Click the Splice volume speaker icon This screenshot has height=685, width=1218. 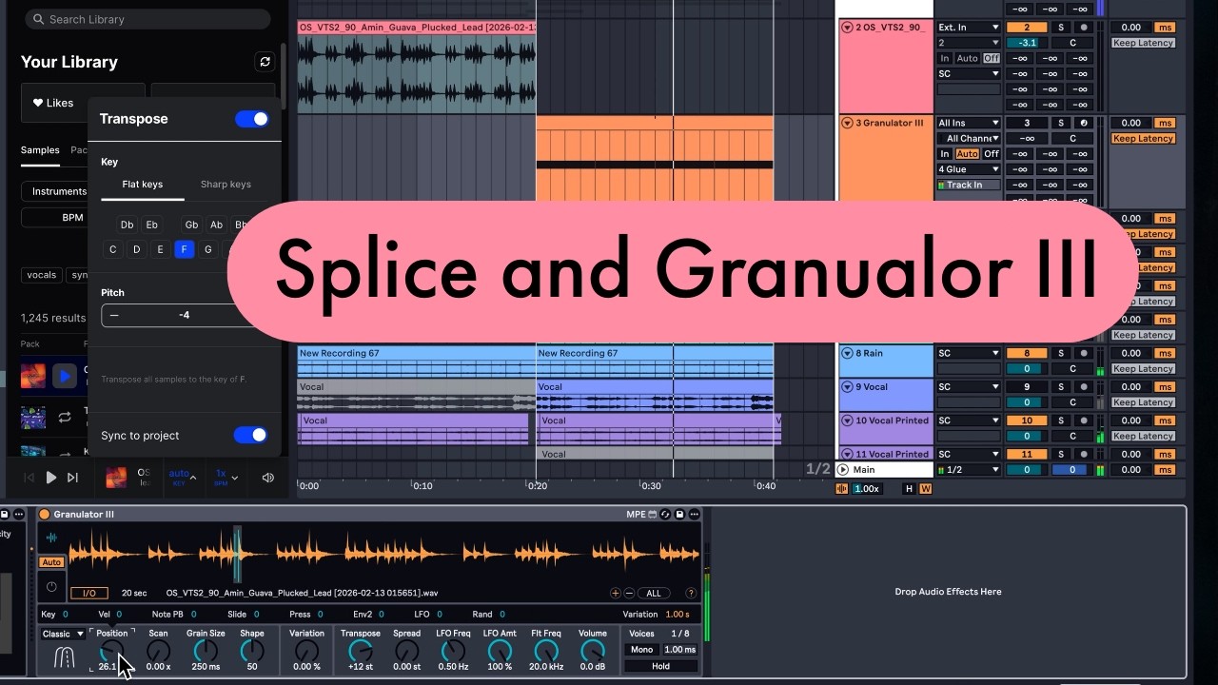267,478
